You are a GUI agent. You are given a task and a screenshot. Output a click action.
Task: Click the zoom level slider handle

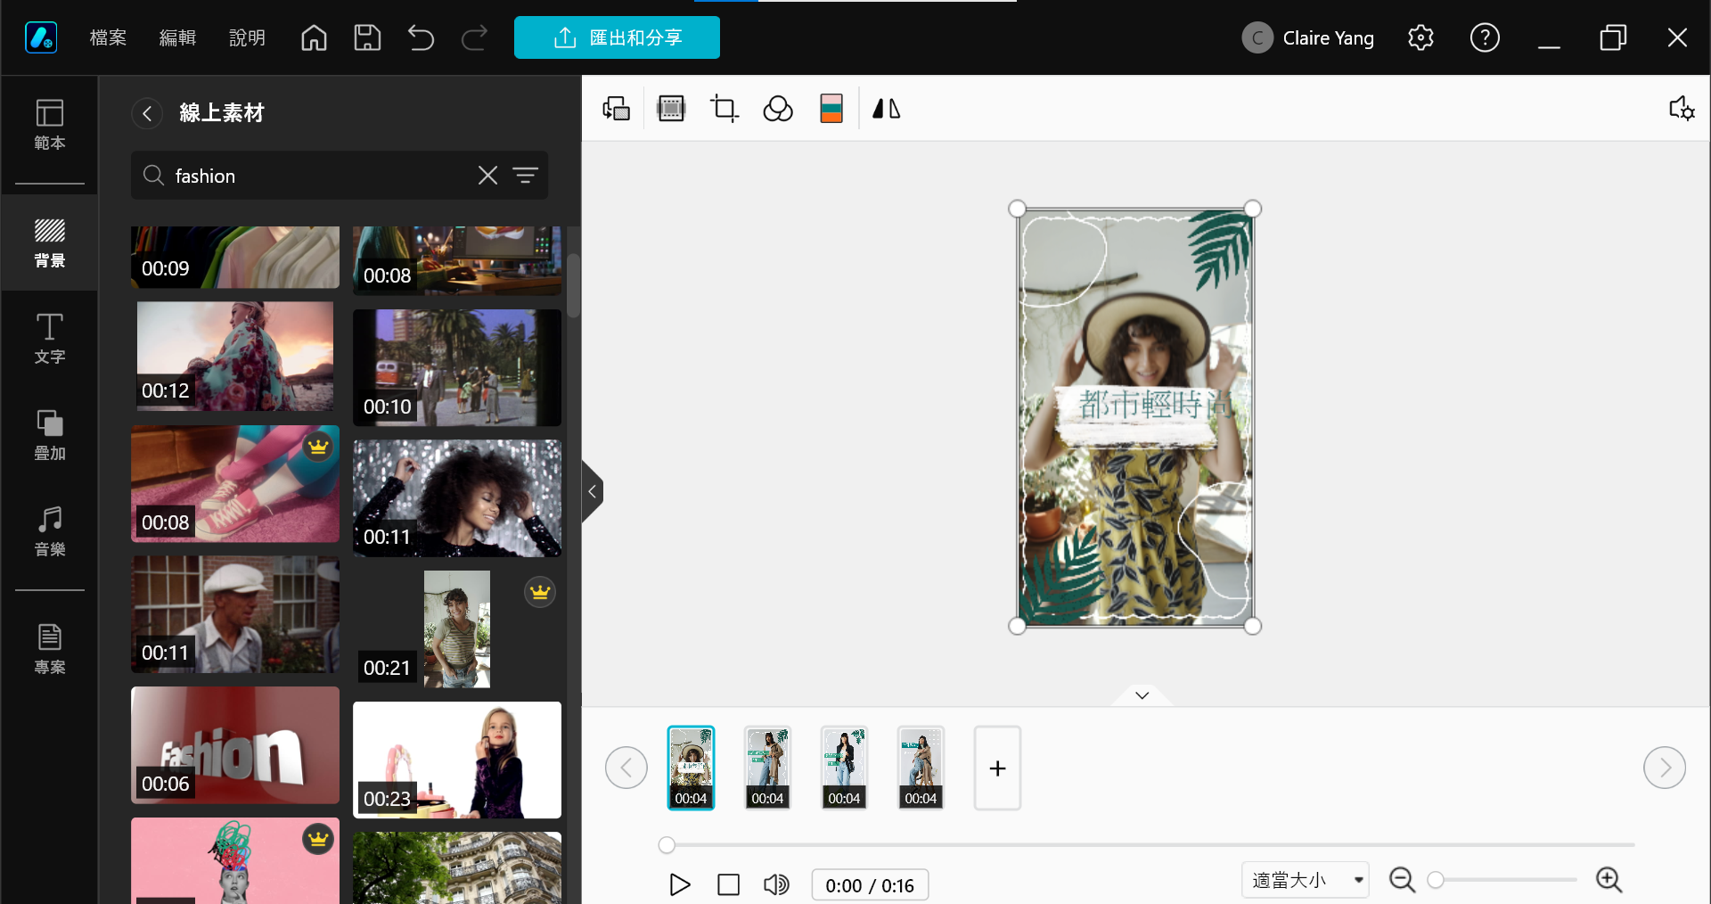1436,880
